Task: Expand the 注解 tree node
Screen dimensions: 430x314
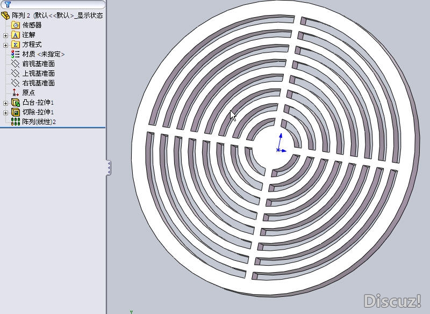Action: [5, 35]
